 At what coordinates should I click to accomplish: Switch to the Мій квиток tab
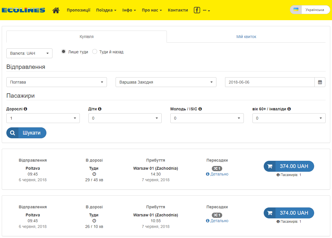tap(246, 37)
